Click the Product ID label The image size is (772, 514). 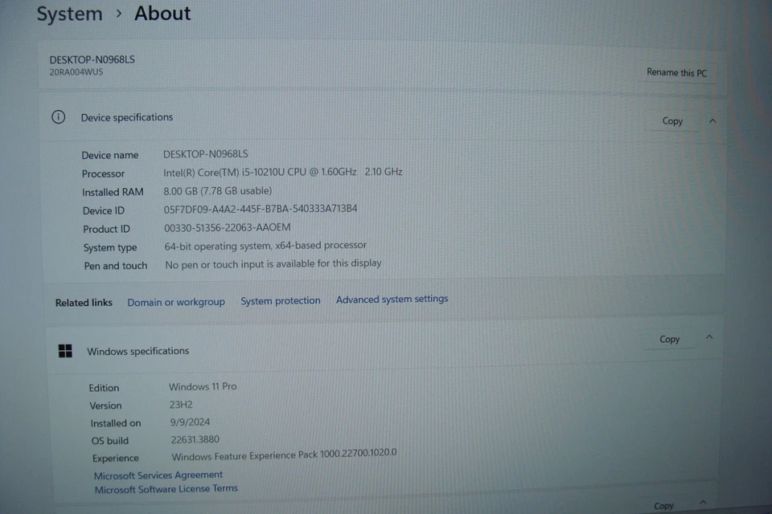[106, 229]
